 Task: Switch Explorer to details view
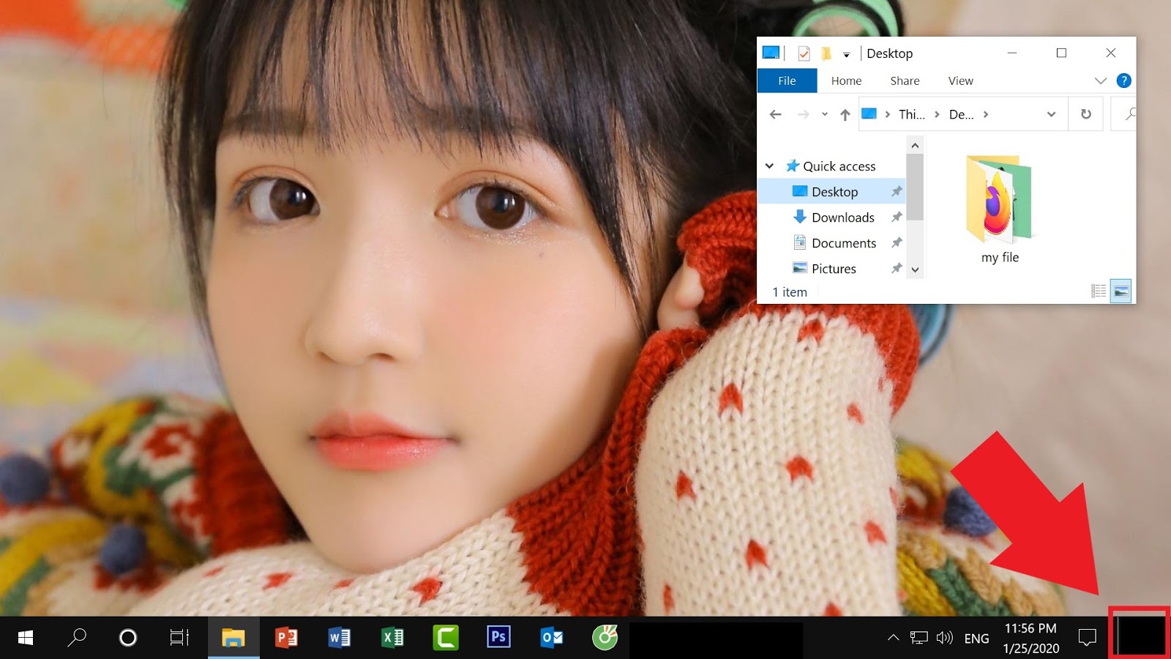[x=1099, y=290]
